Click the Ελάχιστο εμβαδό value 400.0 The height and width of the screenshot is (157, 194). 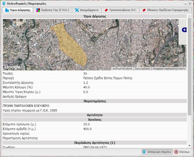pos(87,129)
